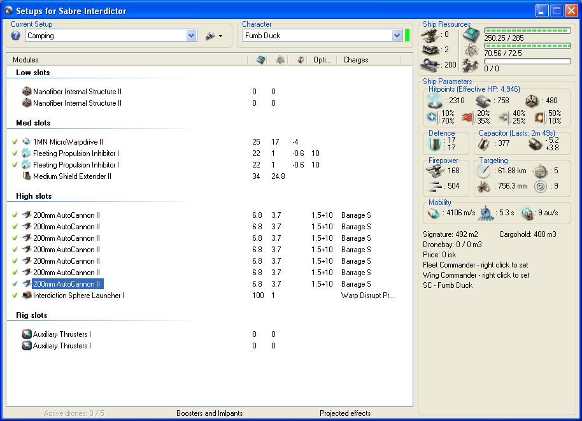Click the green character status indicator
The height and width of the screenshot is (421, 582).
coord(407,36)
